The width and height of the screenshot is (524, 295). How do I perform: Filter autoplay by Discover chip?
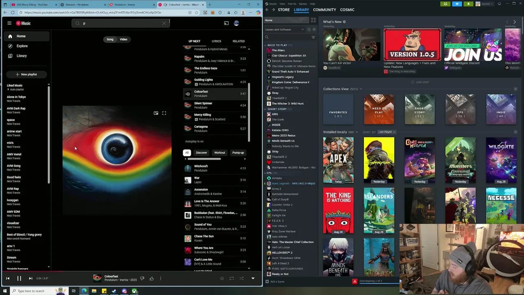point(201,153)
